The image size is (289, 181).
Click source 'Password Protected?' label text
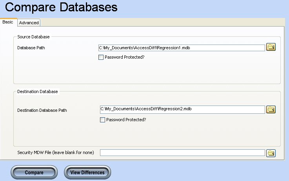point(125,57)
